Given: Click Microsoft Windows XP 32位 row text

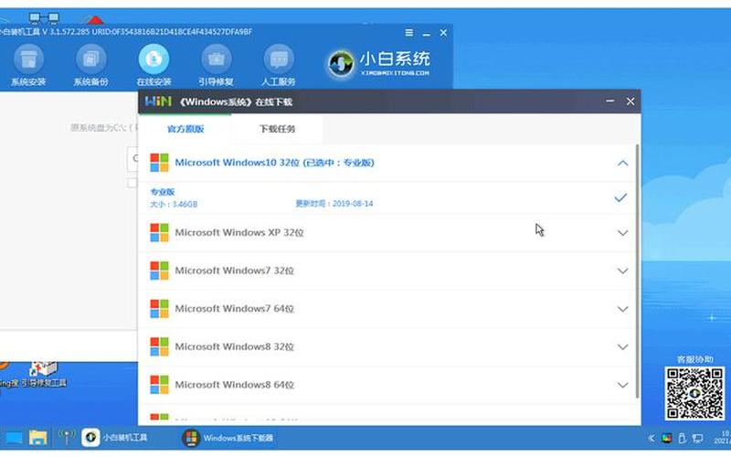Looking at the screenshot, I should (x=239, y=233).
